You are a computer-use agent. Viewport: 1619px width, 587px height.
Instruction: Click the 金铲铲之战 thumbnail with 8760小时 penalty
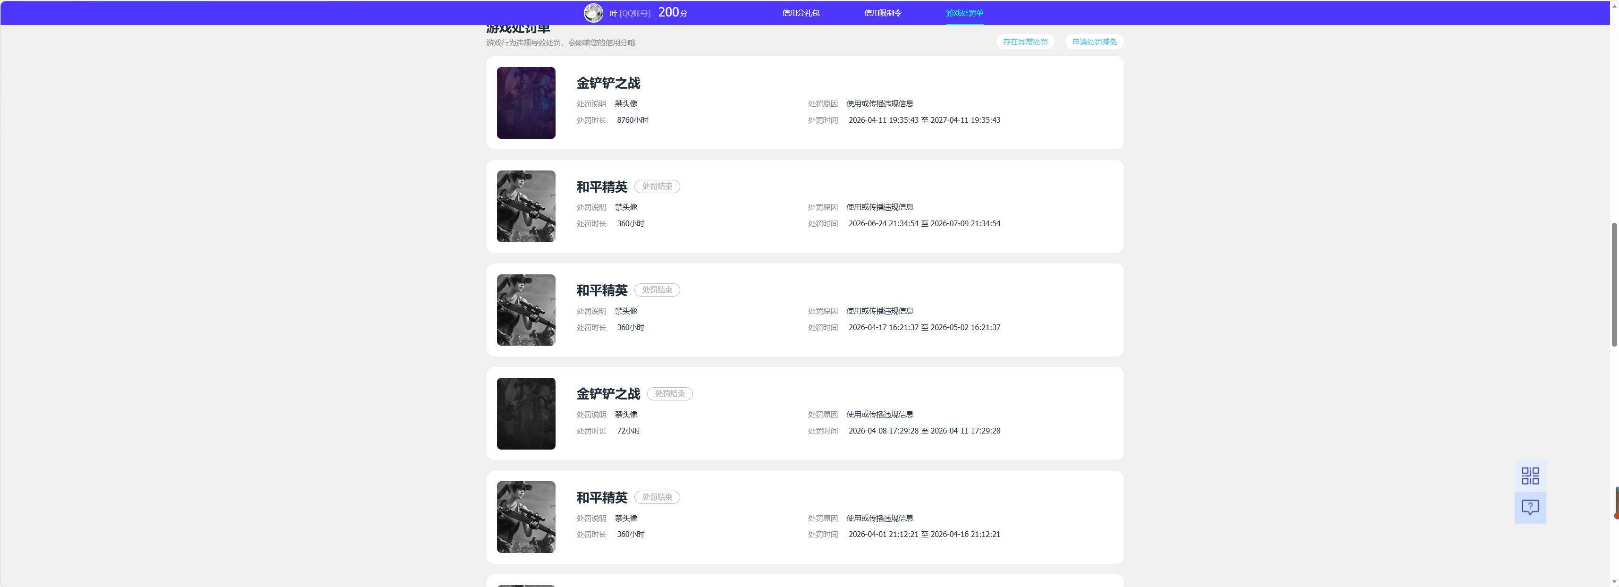pyautogui.click(x=526, y=103)
